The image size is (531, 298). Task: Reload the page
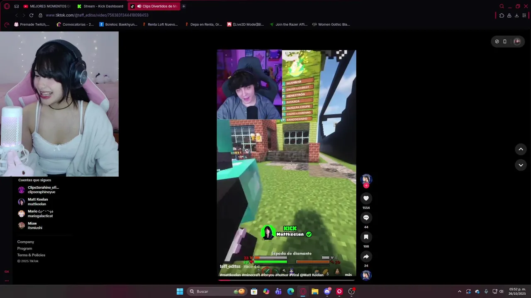coord(31,15)
